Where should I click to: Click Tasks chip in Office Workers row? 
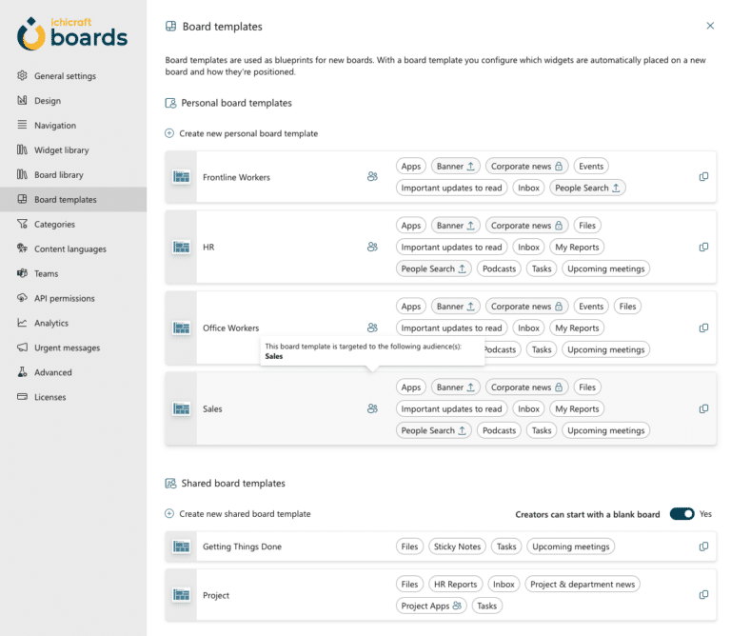point(542,349)
